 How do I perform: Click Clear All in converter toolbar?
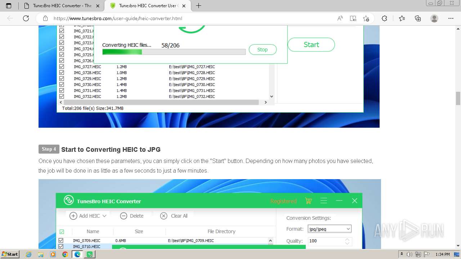(174, 216)
